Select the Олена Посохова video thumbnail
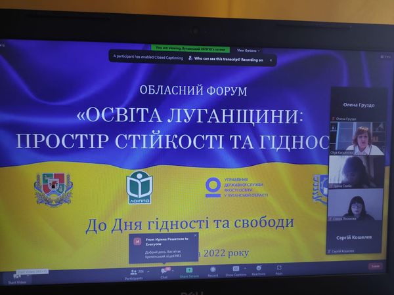This screenshot has height=295, width=394. click(x=355, y=205)
